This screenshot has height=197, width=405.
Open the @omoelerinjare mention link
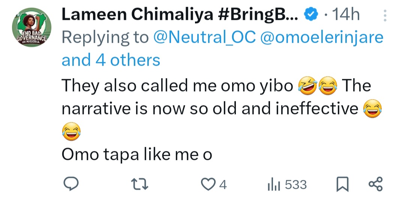point(322,38)
